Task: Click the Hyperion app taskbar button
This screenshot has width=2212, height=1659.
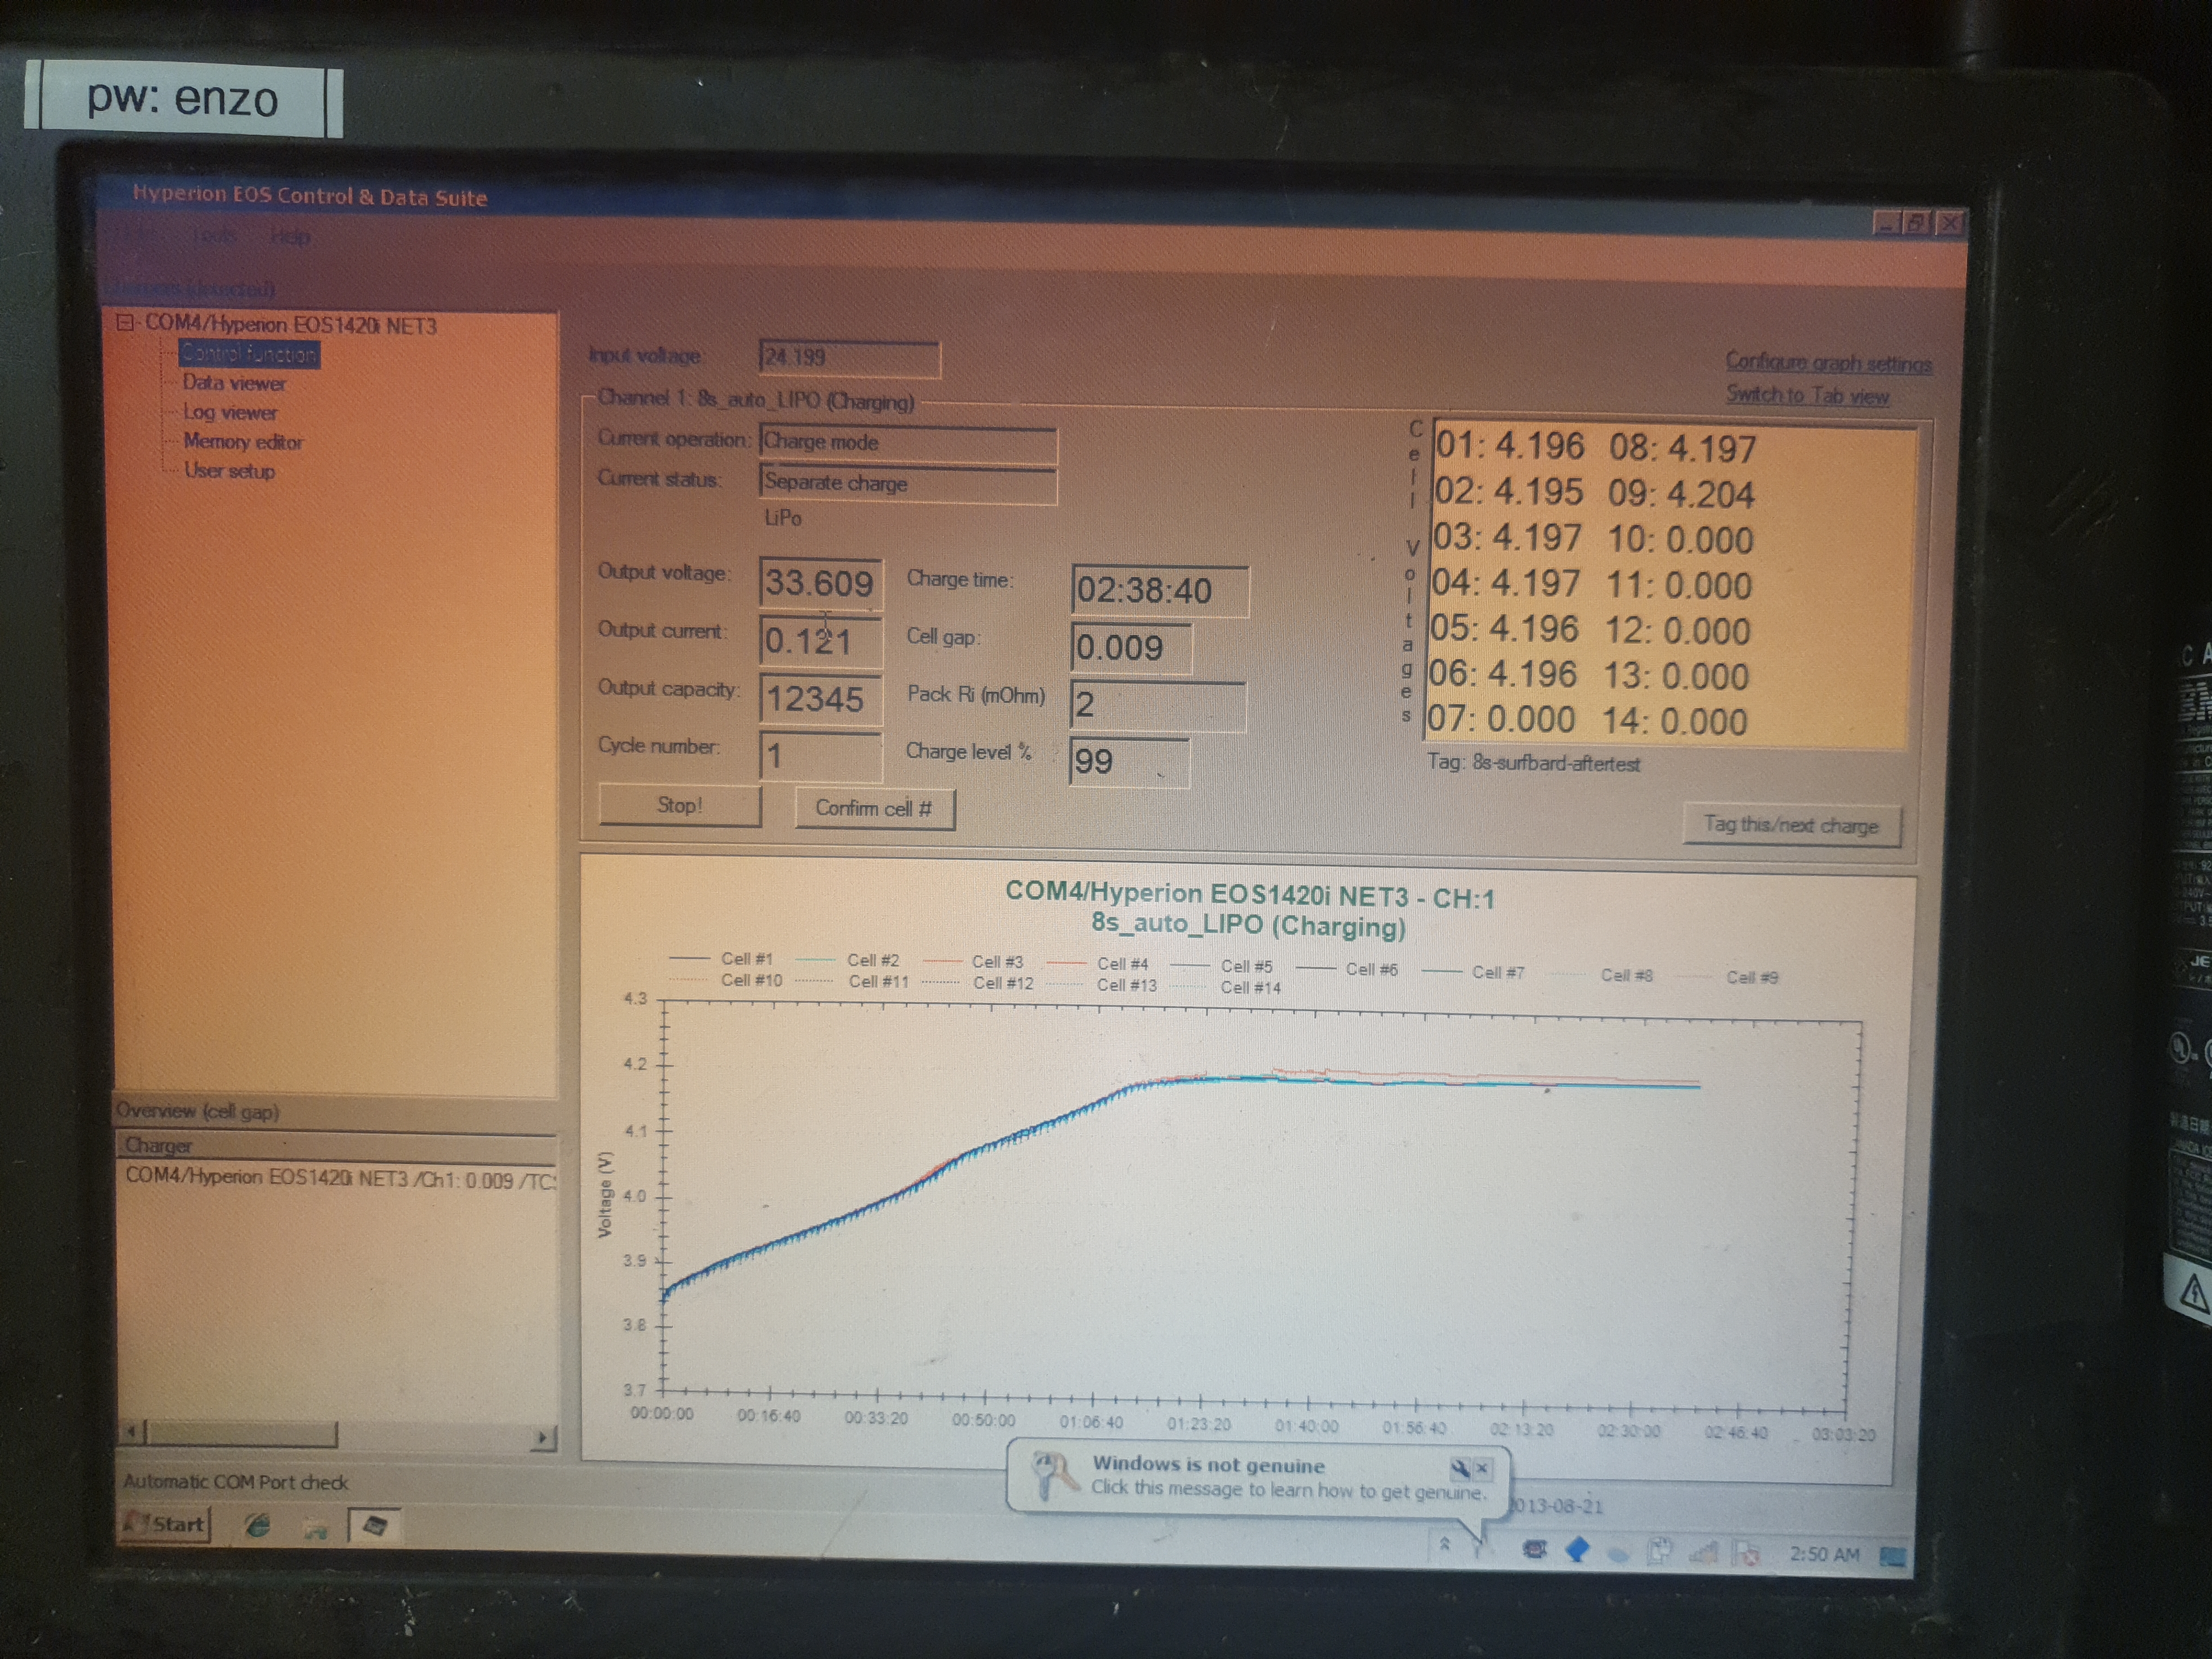Action: tap(375, 1525)
